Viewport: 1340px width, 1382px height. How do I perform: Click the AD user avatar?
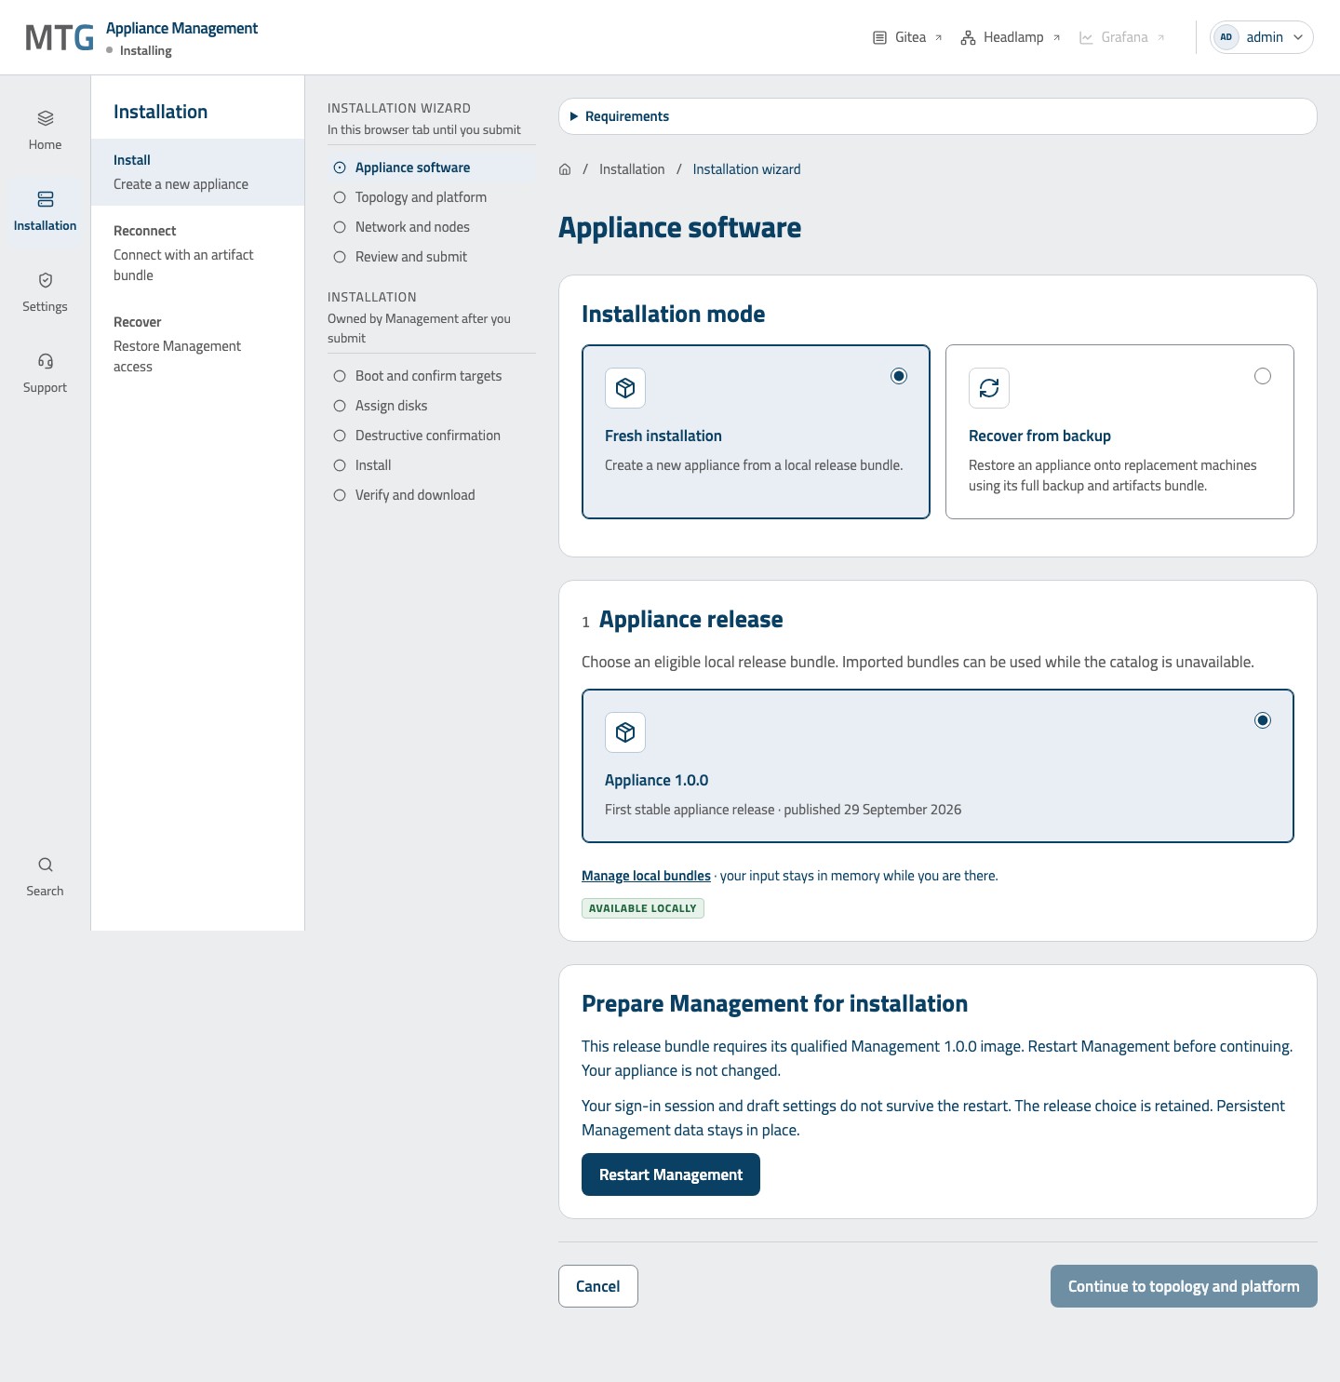coord(1226,37)
